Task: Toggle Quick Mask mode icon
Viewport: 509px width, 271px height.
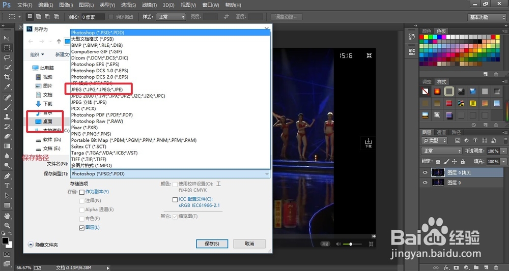Action: [7, 254]
